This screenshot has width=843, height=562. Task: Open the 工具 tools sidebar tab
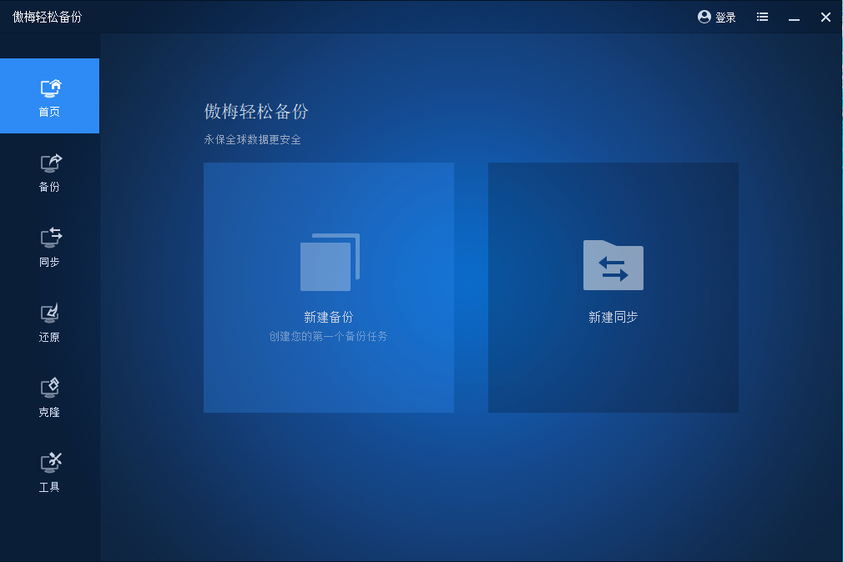49,473
